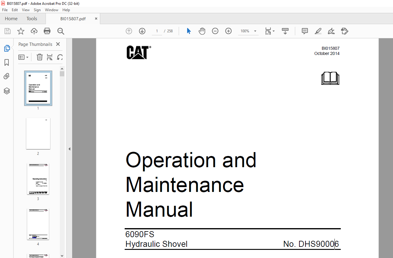Open thumbnails options dropdown menu

23,57
